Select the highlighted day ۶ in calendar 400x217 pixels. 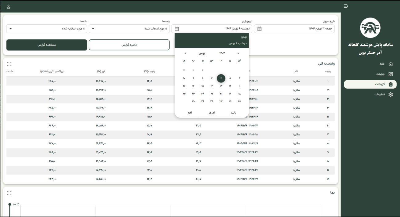coord(221,78)
